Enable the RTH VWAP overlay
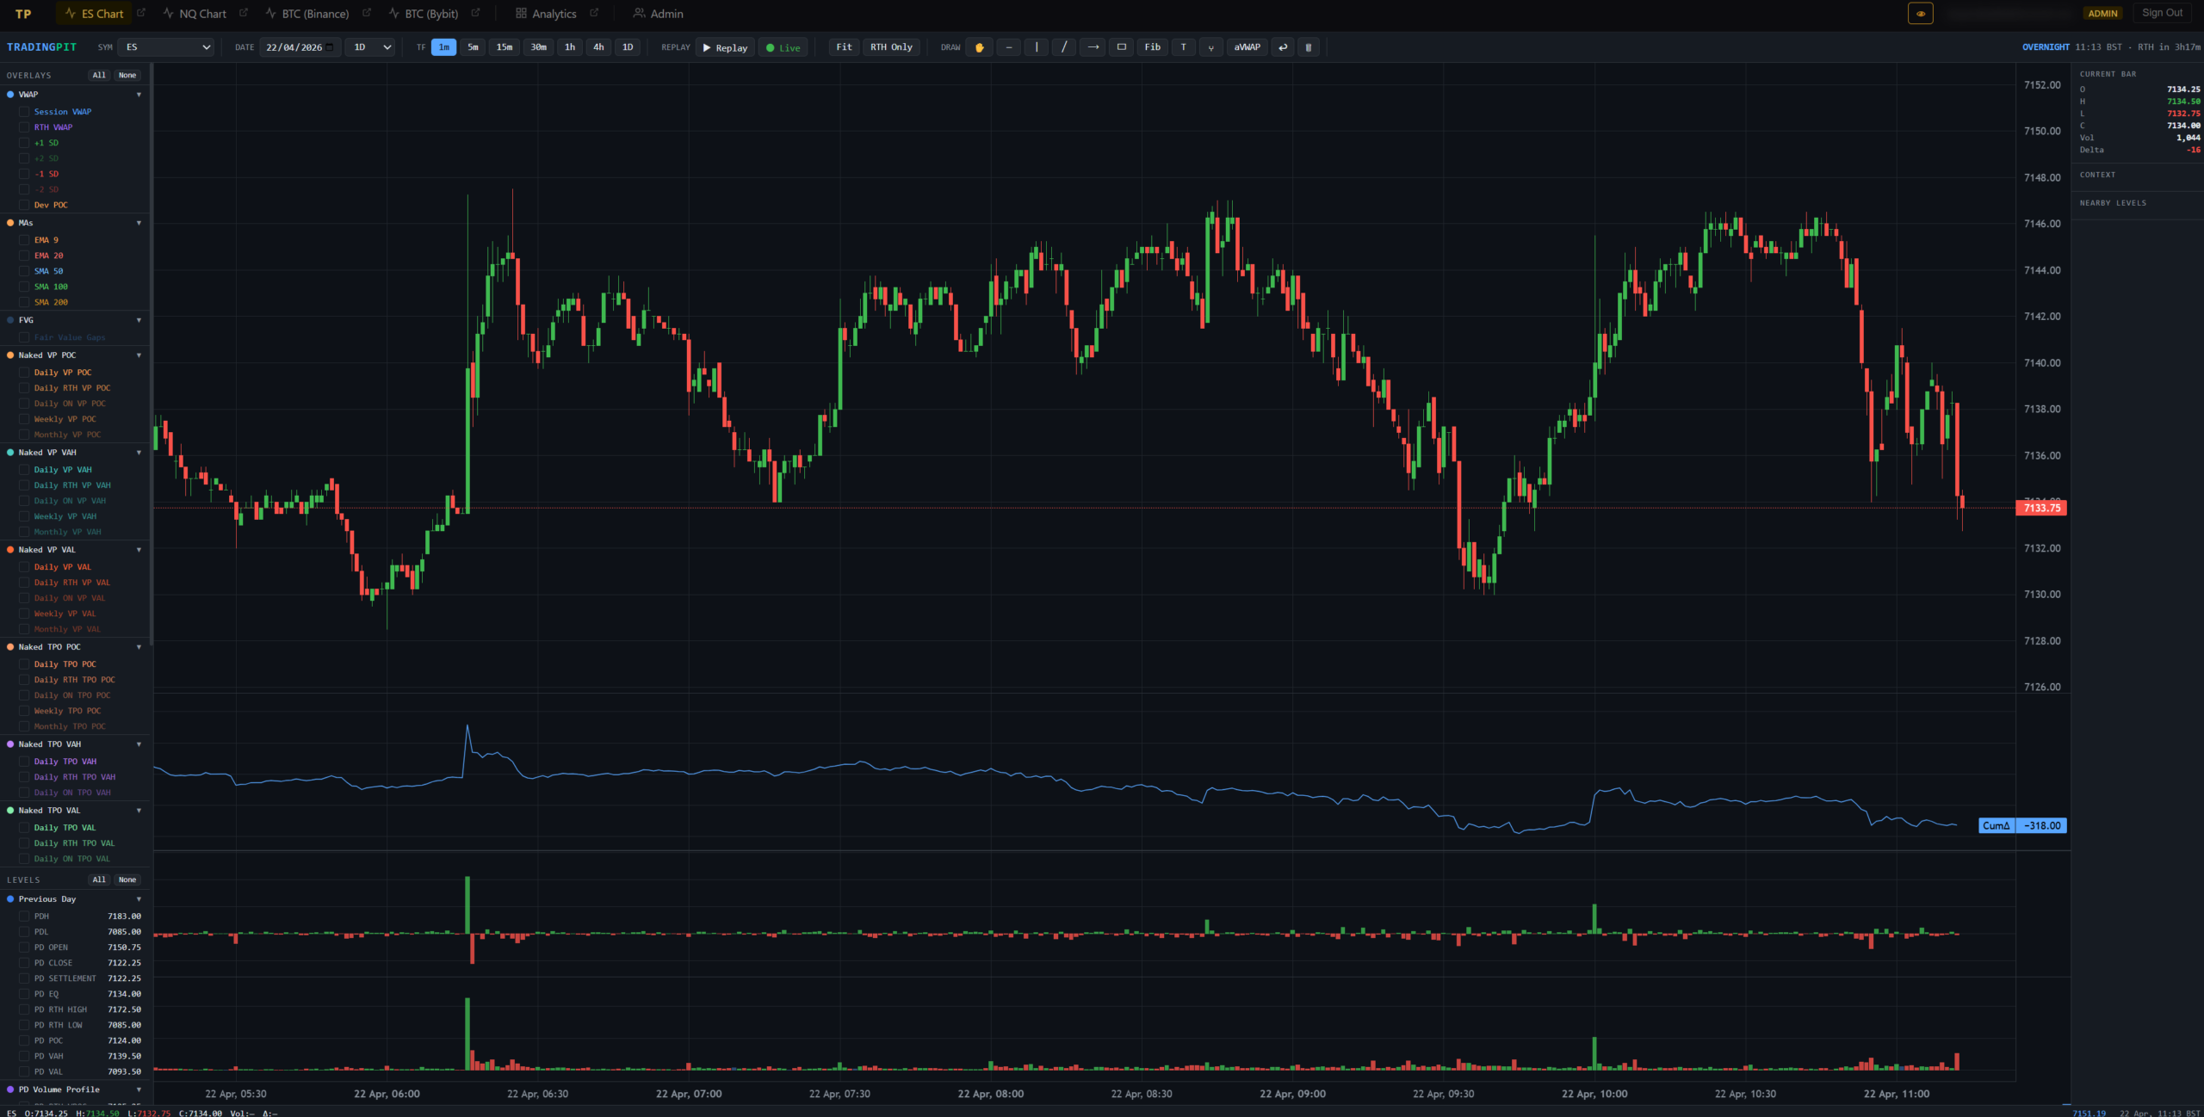Screen dimensions: 2204x1117 (x=25, y=127)
